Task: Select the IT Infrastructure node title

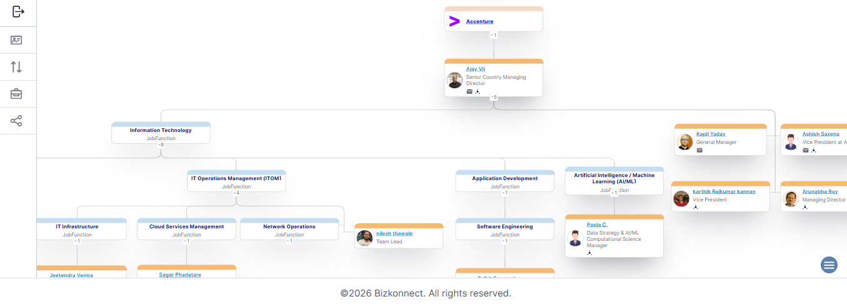Action: (x=77, y=226)
